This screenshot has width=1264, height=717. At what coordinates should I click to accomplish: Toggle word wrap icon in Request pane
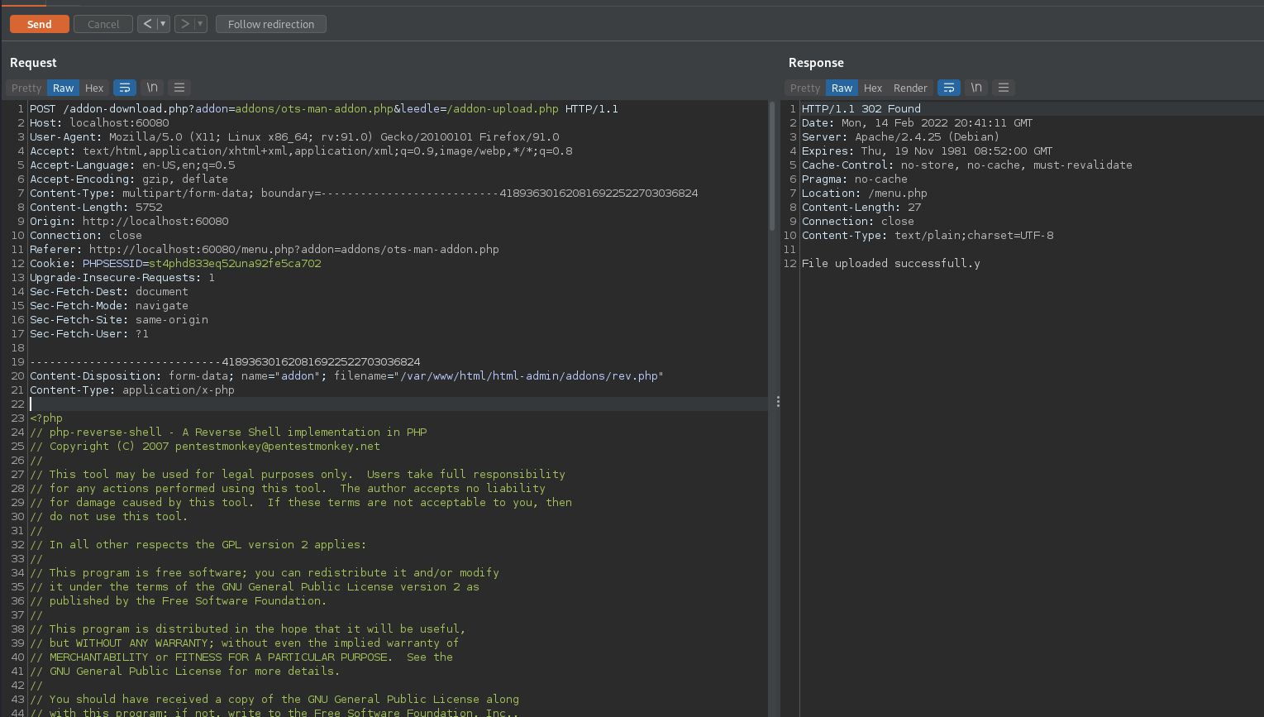point(125,88)
